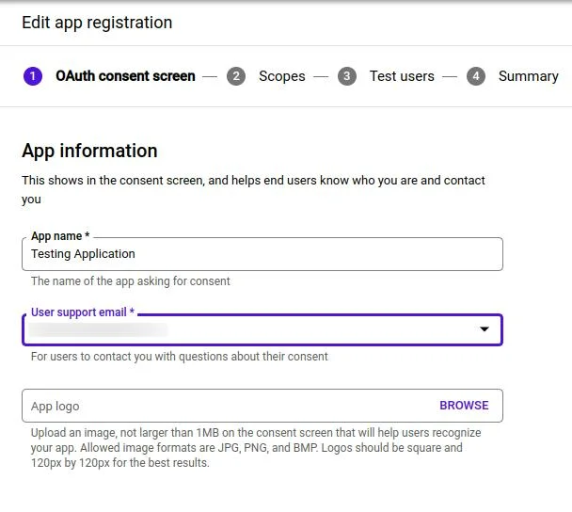The width and height of the screenshot is (572, 512).
Task: Click 'The name of the app asking for consent' hint
Action: pyautogui.click(x=131, y=281)
